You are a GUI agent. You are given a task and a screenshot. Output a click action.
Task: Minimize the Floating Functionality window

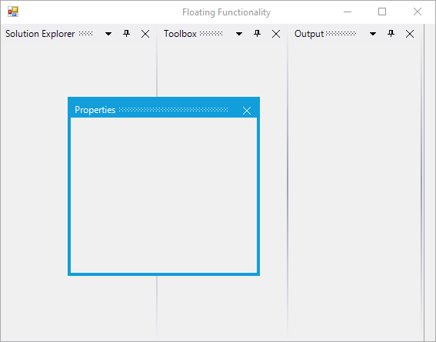(x=348, y=12)
